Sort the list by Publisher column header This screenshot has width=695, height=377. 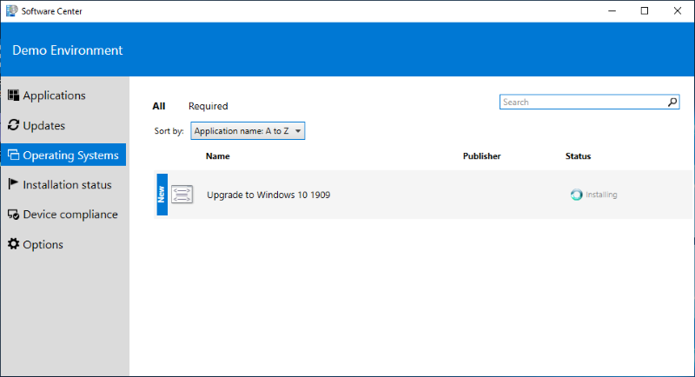pyautogui.click(x=481, y=156)
